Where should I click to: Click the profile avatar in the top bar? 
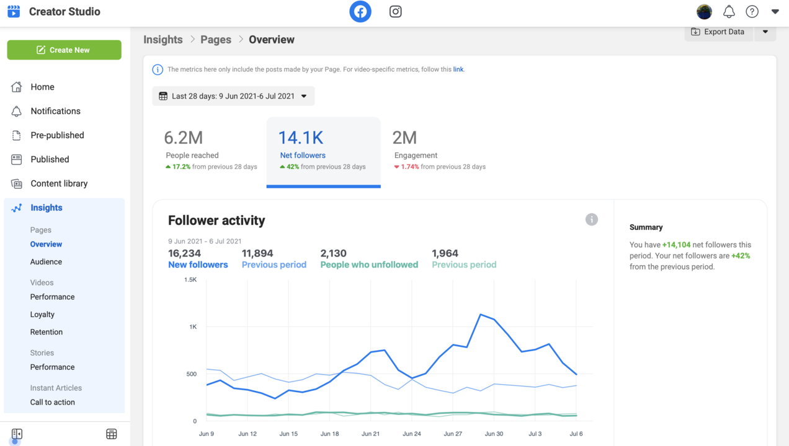[704, 12]
